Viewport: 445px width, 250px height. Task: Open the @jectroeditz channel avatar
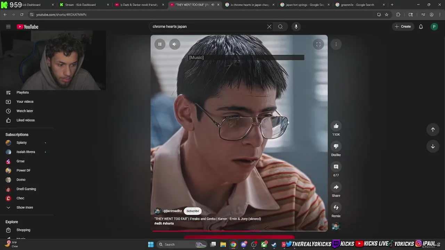(x=158, y=211)
